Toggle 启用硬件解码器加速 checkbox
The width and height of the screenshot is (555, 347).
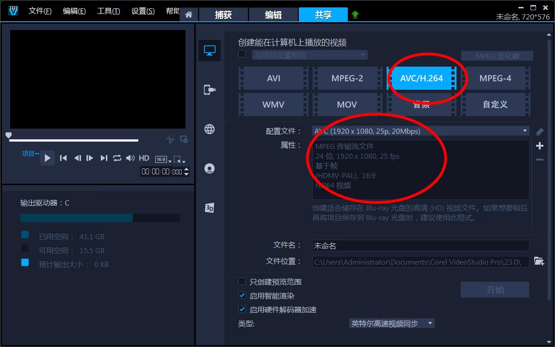(x=242, y=309)
